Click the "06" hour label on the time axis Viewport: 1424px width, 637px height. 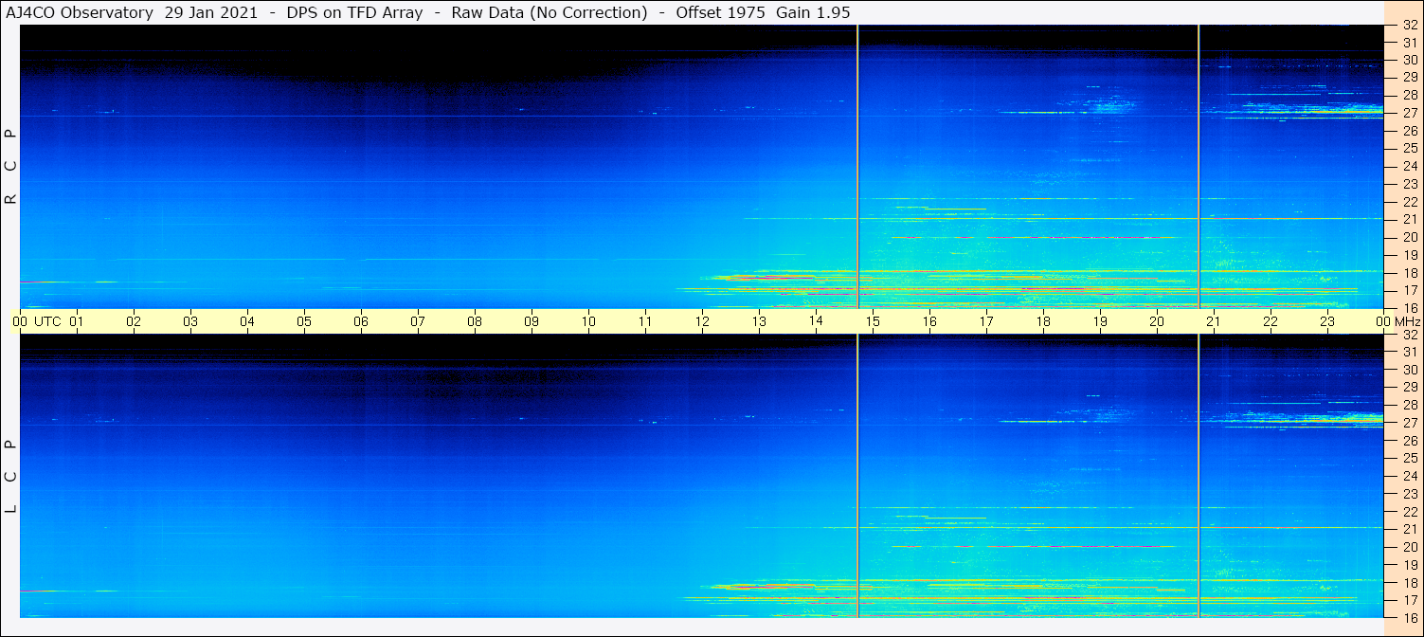pos(361,321)
